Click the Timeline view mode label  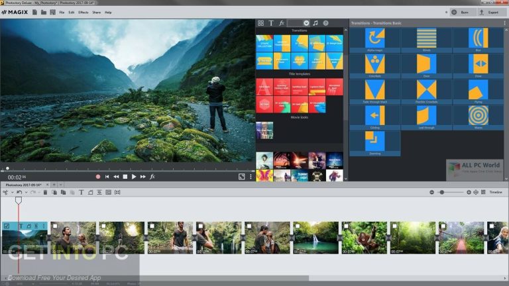[x=495, y=192]
